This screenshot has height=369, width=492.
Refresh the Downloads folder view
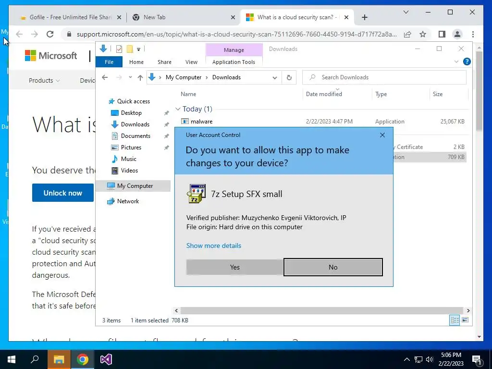pyautogui.click(x=289, y=77)
